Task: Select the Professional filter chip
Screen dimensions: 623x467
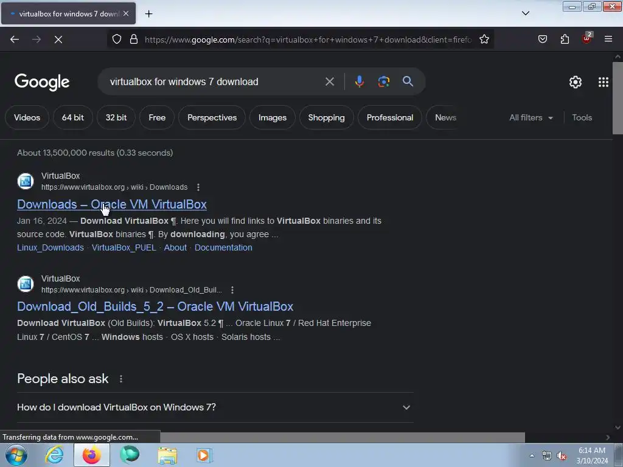Action: [390, 117]
